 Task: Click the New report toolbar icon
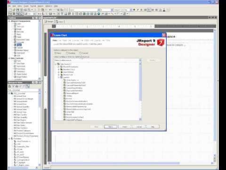point(10,10)
